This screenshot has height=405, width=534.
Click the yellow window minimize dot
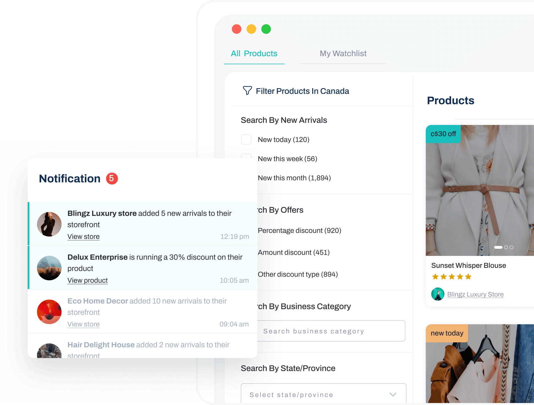pos(251,29)
